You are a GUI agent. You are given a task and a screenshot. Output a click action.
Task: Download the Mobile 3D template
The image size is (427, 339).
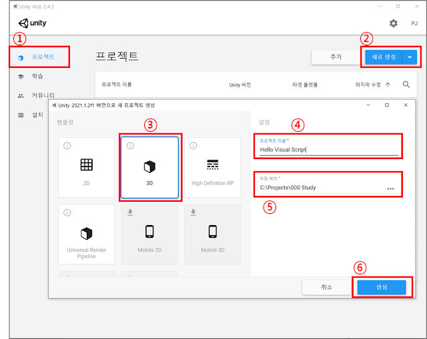pyautogui.click(x=193, y=212)
